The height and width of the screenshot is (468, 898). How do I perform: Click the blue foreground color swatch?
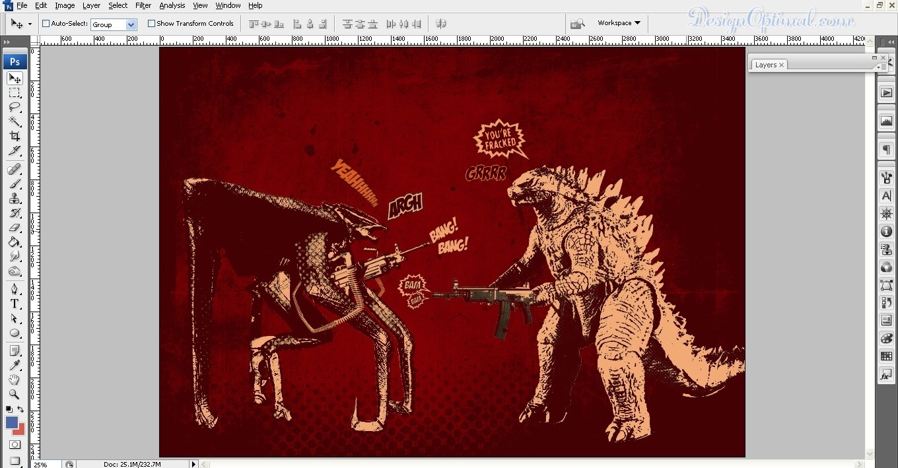tap(12, 422)
